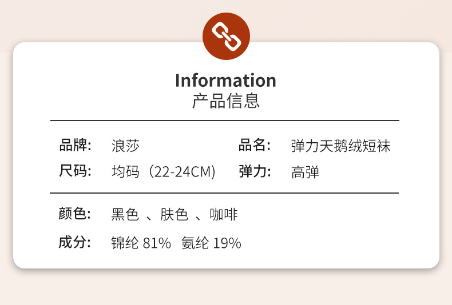Choose the 咖啡 color option
The height and width of the screenshot is (305, 452).
pyautogui.click(x=224, y=215)
